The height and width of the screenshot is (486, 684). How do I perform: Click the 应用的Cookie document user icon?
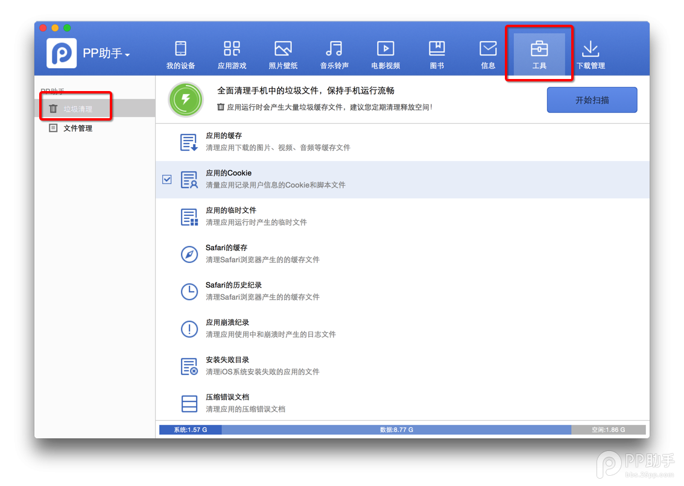189,179
